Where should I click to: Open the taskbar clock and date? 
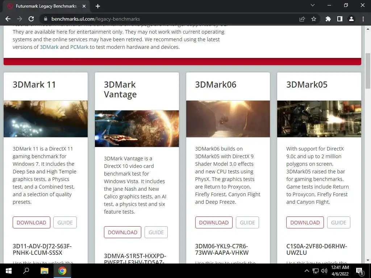[x=340, y=271]
